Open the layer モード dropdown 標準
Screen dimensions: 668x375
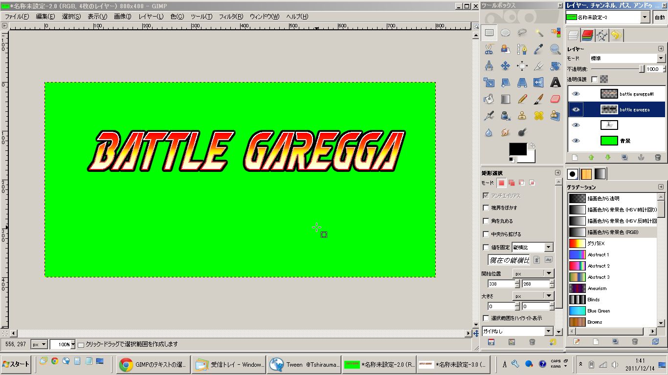coord(627,58)
